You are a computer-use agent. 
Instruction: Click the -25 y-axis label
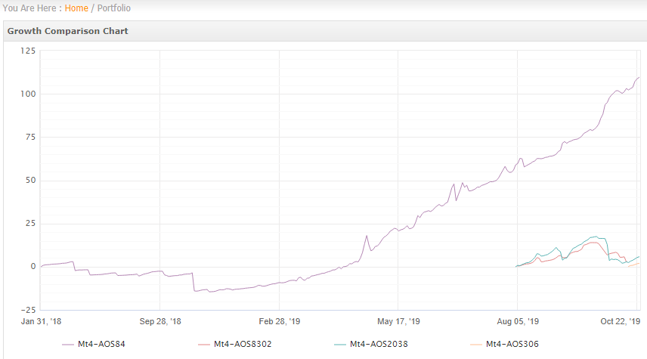29,310
